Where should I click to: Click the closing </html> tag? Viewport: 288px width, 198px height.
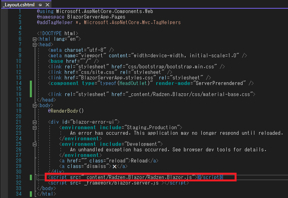(46, 194)
